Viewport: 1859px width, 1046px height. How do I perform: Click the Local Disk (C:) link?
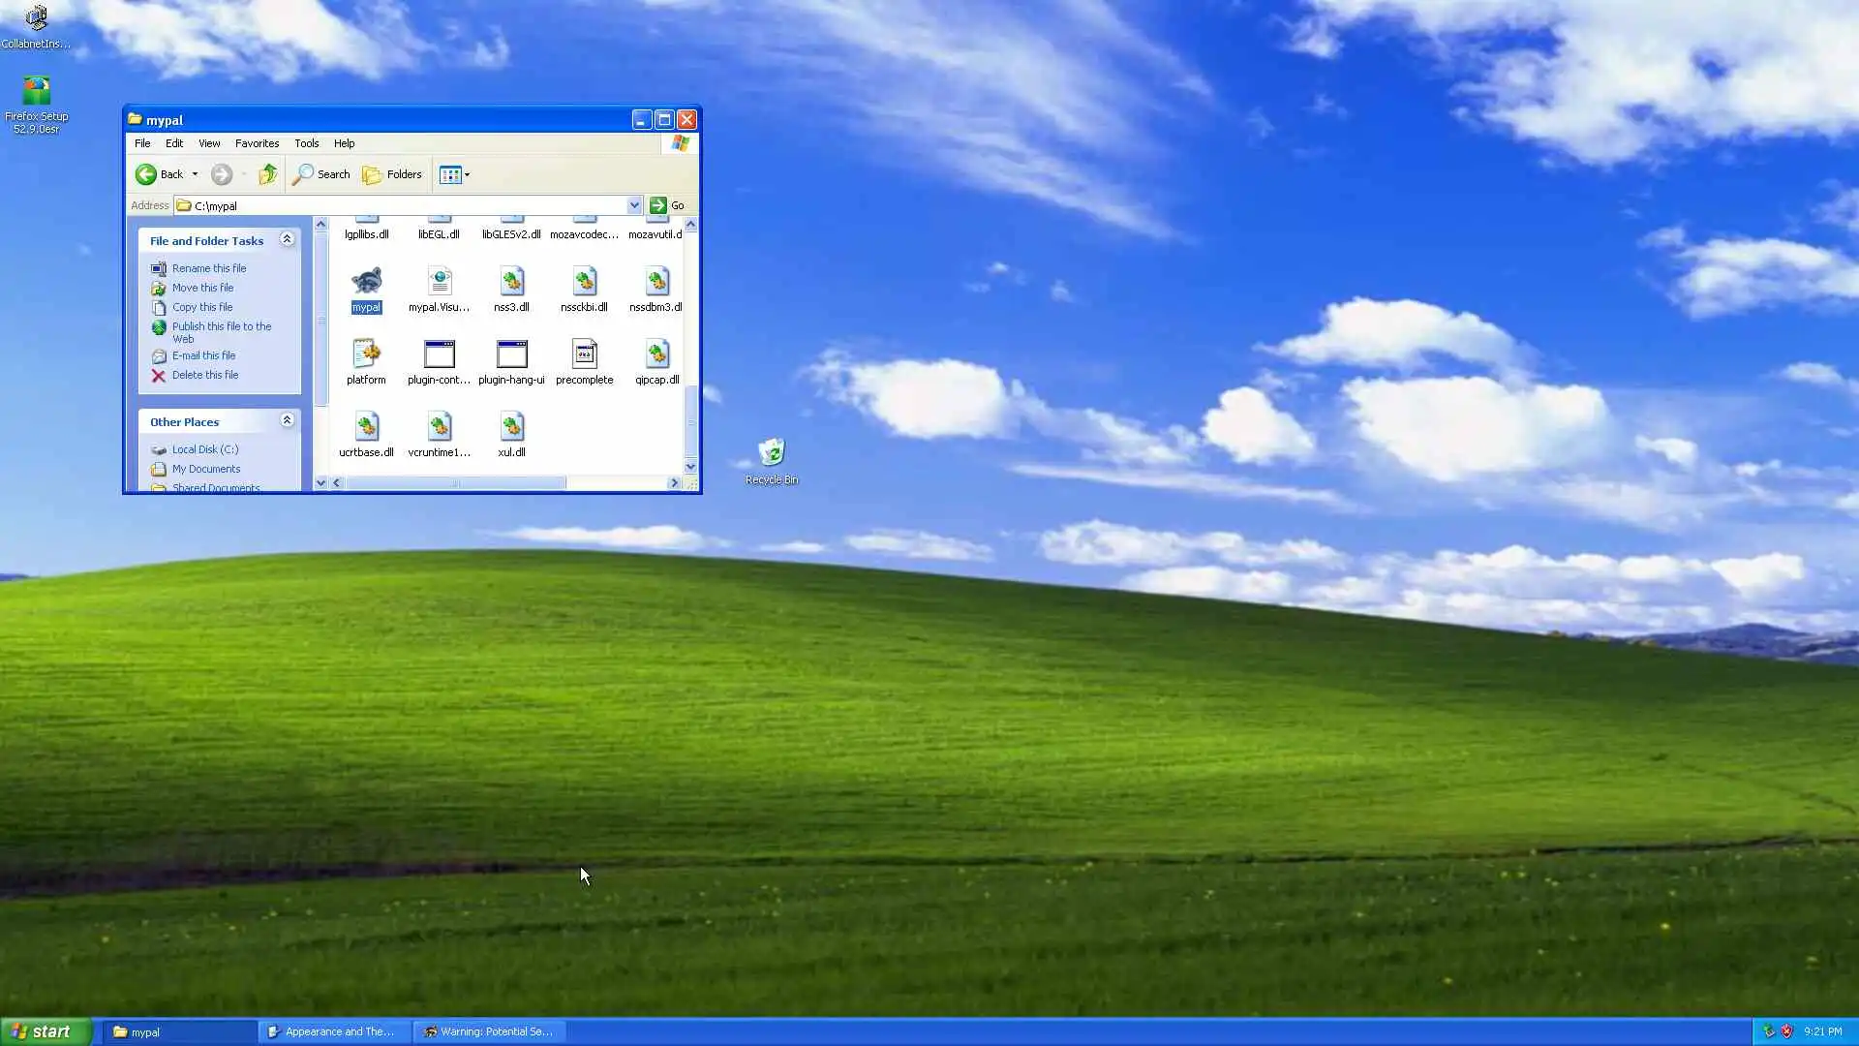(204, 449)
